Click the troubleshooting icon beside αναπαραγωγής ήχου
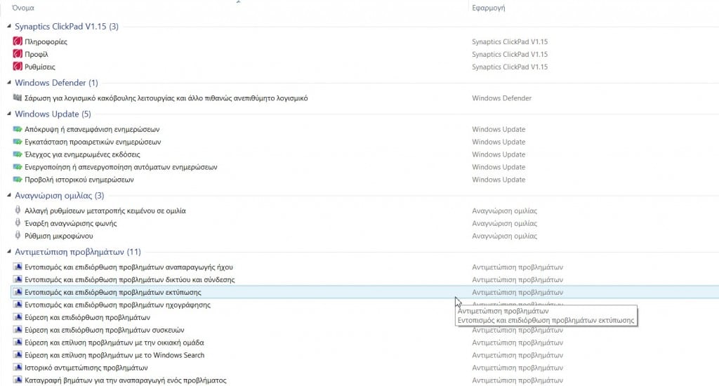The width and height of the screenshot is (719, 386). click(x=18, y=267)
